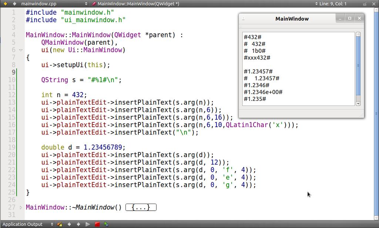Go back in editor navigation history

[x=5, y=4]
